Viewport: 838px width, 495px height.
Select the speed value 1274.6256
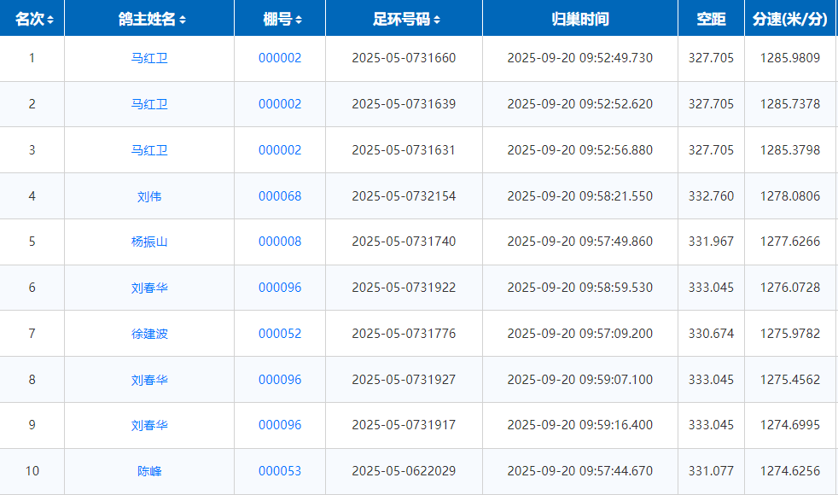coord(790,471)
